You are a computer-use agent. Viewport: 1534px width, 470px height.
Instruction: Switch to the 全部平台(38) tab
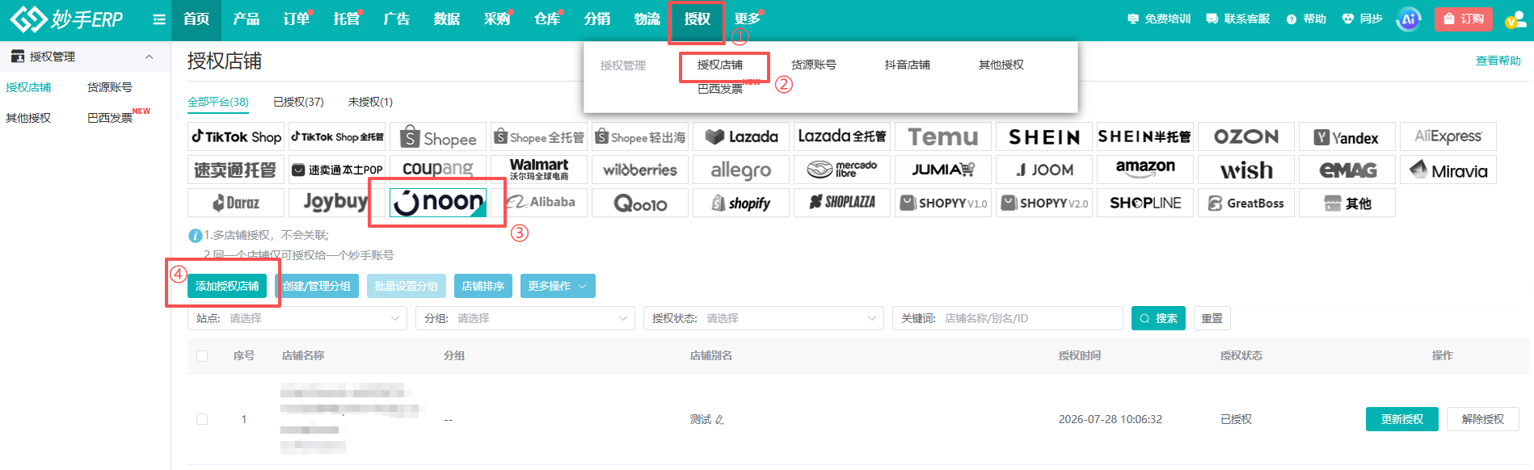click(x=218, y=102)
